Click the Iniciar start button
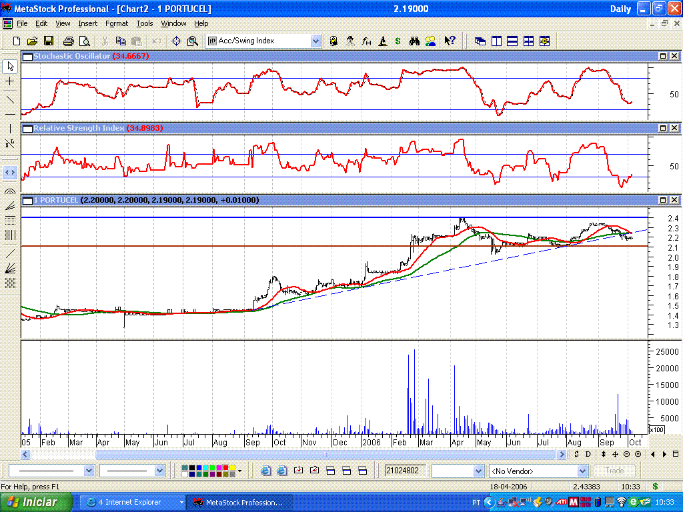683x512 pixels. coord(31,502)
